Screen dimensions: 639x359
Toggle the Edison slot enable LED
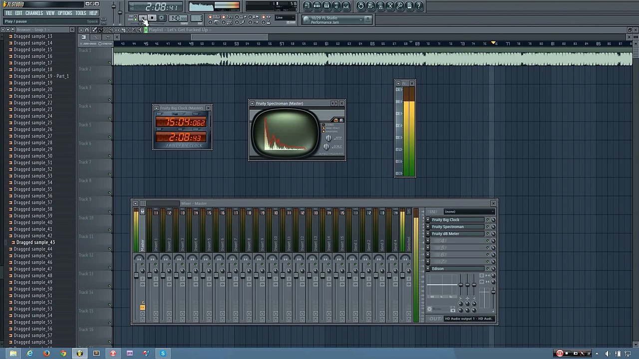pyautogui.click(x=488, y=269)
